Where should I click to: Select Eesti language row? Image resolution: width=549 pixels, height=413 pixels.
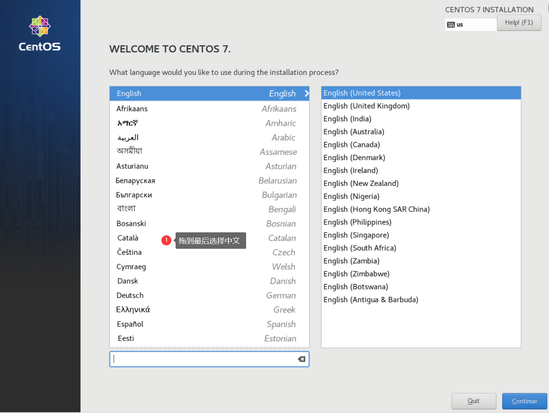coord(209,338)
